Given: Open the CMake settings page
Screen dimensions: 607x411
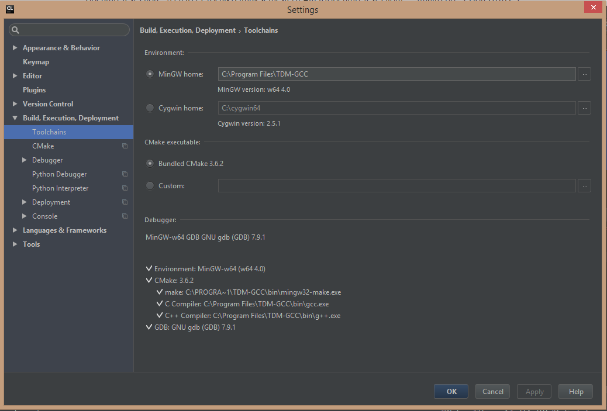Looking at the screenshot, I should [x=43, y=146].
